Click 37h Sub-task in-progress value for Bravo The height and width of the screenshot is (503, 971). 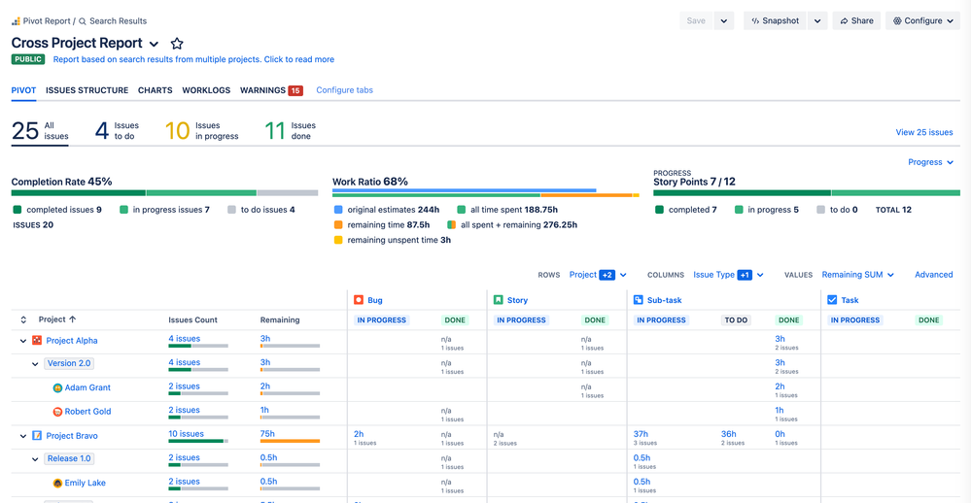coord(641,434)
